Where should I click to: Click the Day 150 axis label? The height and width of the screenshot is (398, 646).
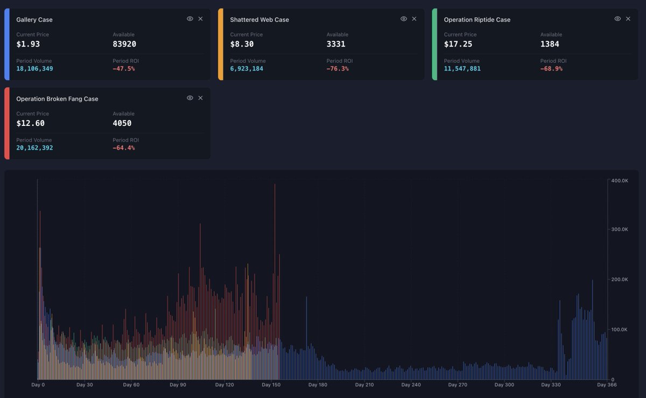(271, 385)
